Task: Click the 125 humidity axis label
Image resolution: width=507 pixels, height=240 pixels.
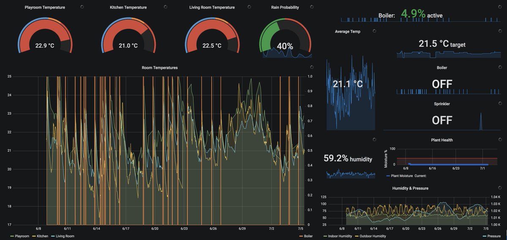Action: [324, 197]
